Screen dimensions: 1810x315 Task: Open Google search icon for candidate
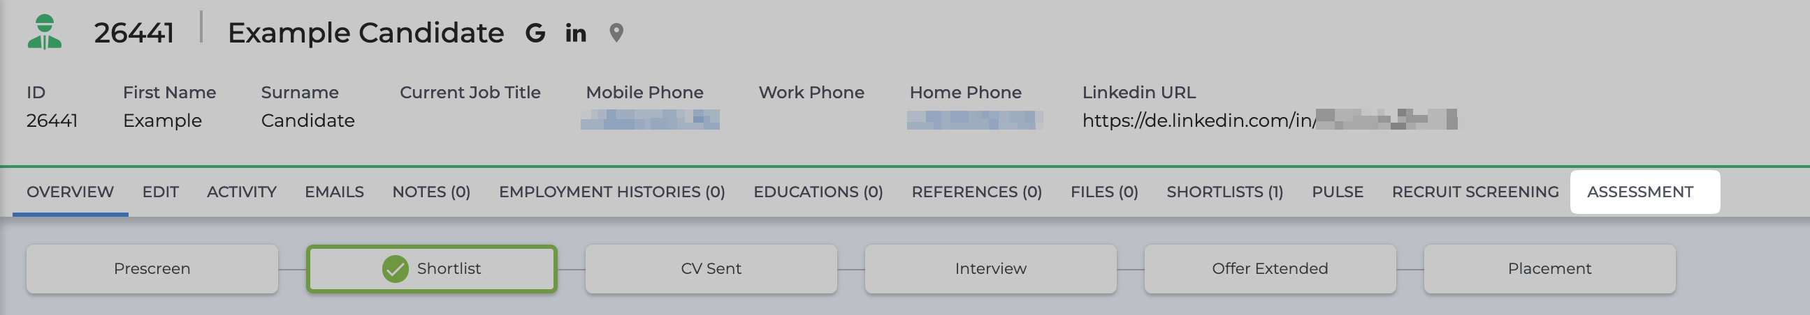click(x=535, y=33)
